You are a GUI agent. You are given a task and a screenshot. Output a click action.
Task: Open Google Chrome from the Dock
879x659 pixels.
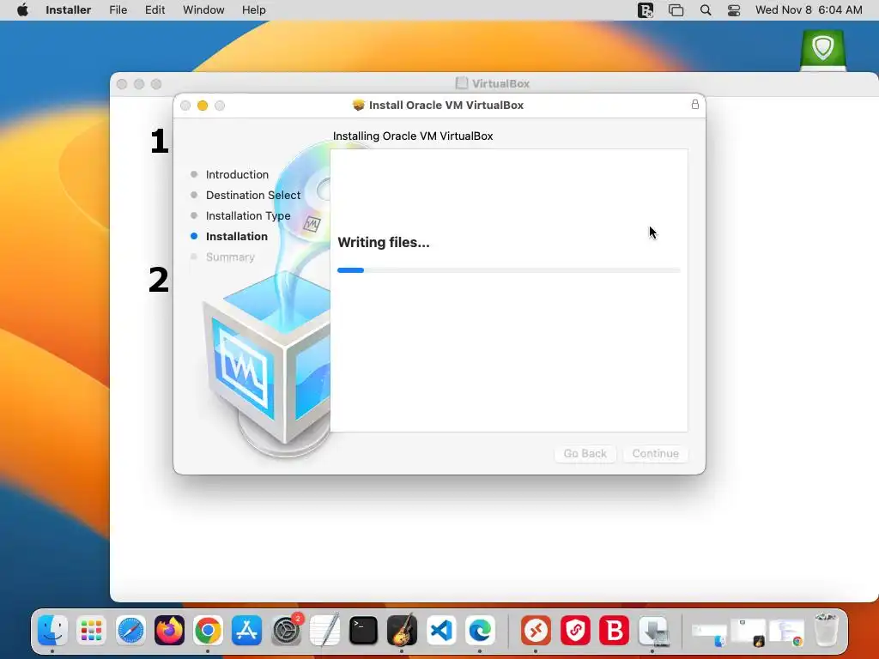(x=208, y=631)
